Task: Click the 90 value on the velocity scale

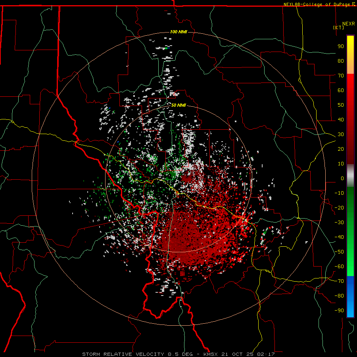Action: (341, 46)
